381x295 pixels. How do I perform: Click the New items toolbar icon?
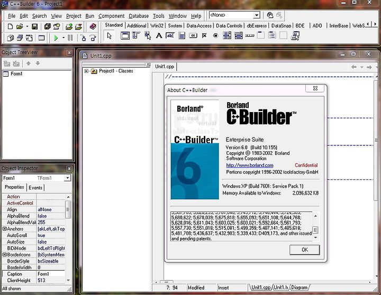tap(10, 26)
